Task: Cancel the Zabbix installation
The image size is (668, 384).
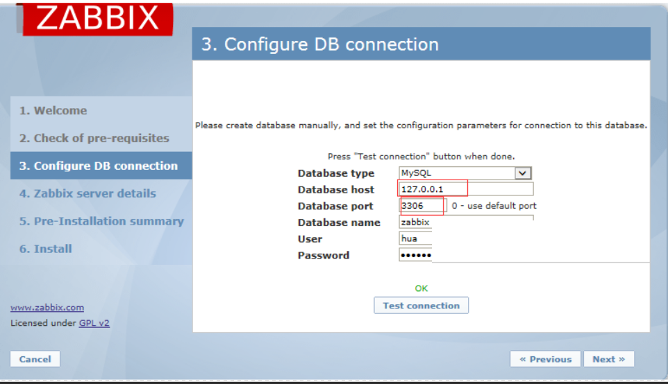Action: [35, 359]
